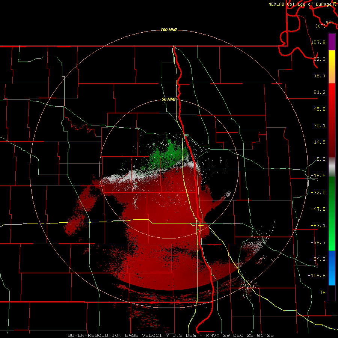
Task: Select the -63.1 legend value
Action: (318, 226)
